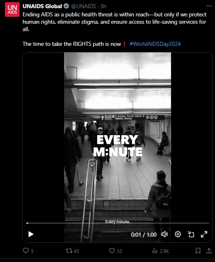Click the @UNAIDS handle
The height and width of the screenshot is (262, 215).
[84, 7]
